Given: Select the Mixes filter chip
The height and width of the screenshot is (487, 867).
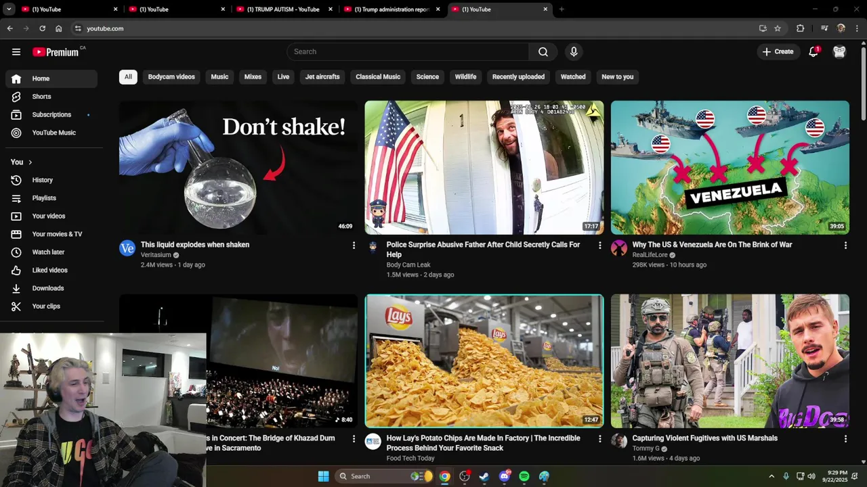Looking at the screenshot, I should [x=253, y=76].
